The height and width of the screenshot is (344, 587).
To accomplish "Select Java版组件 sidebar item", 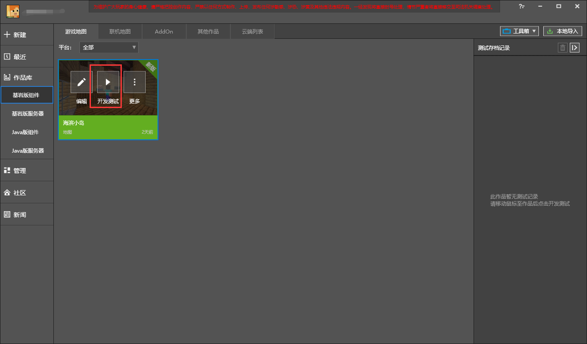I will point(26,132).
